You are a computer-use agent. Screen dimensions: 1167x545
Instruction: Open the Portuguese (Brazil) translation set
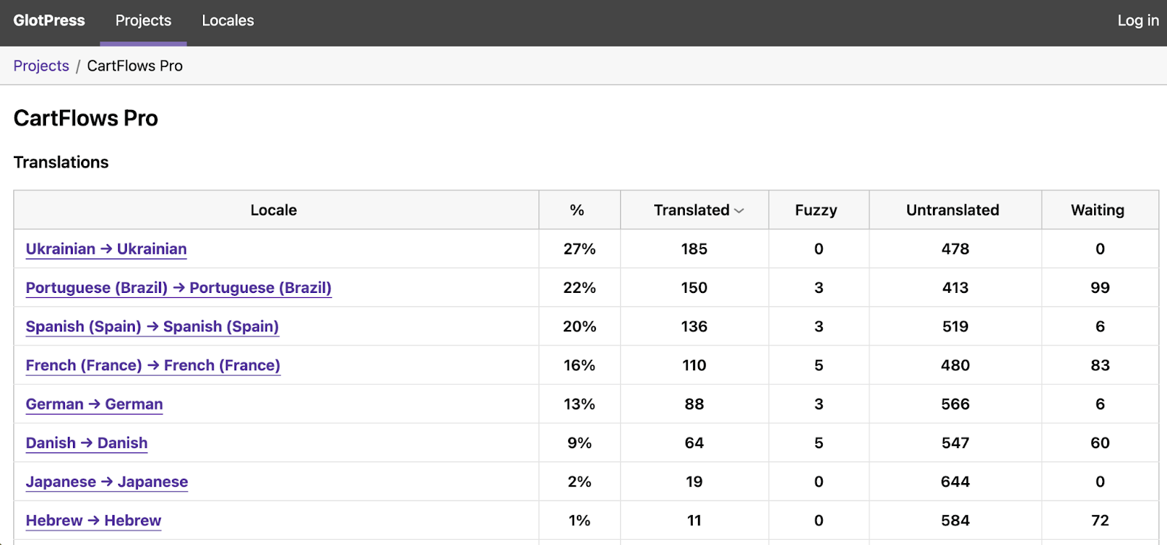178,288
